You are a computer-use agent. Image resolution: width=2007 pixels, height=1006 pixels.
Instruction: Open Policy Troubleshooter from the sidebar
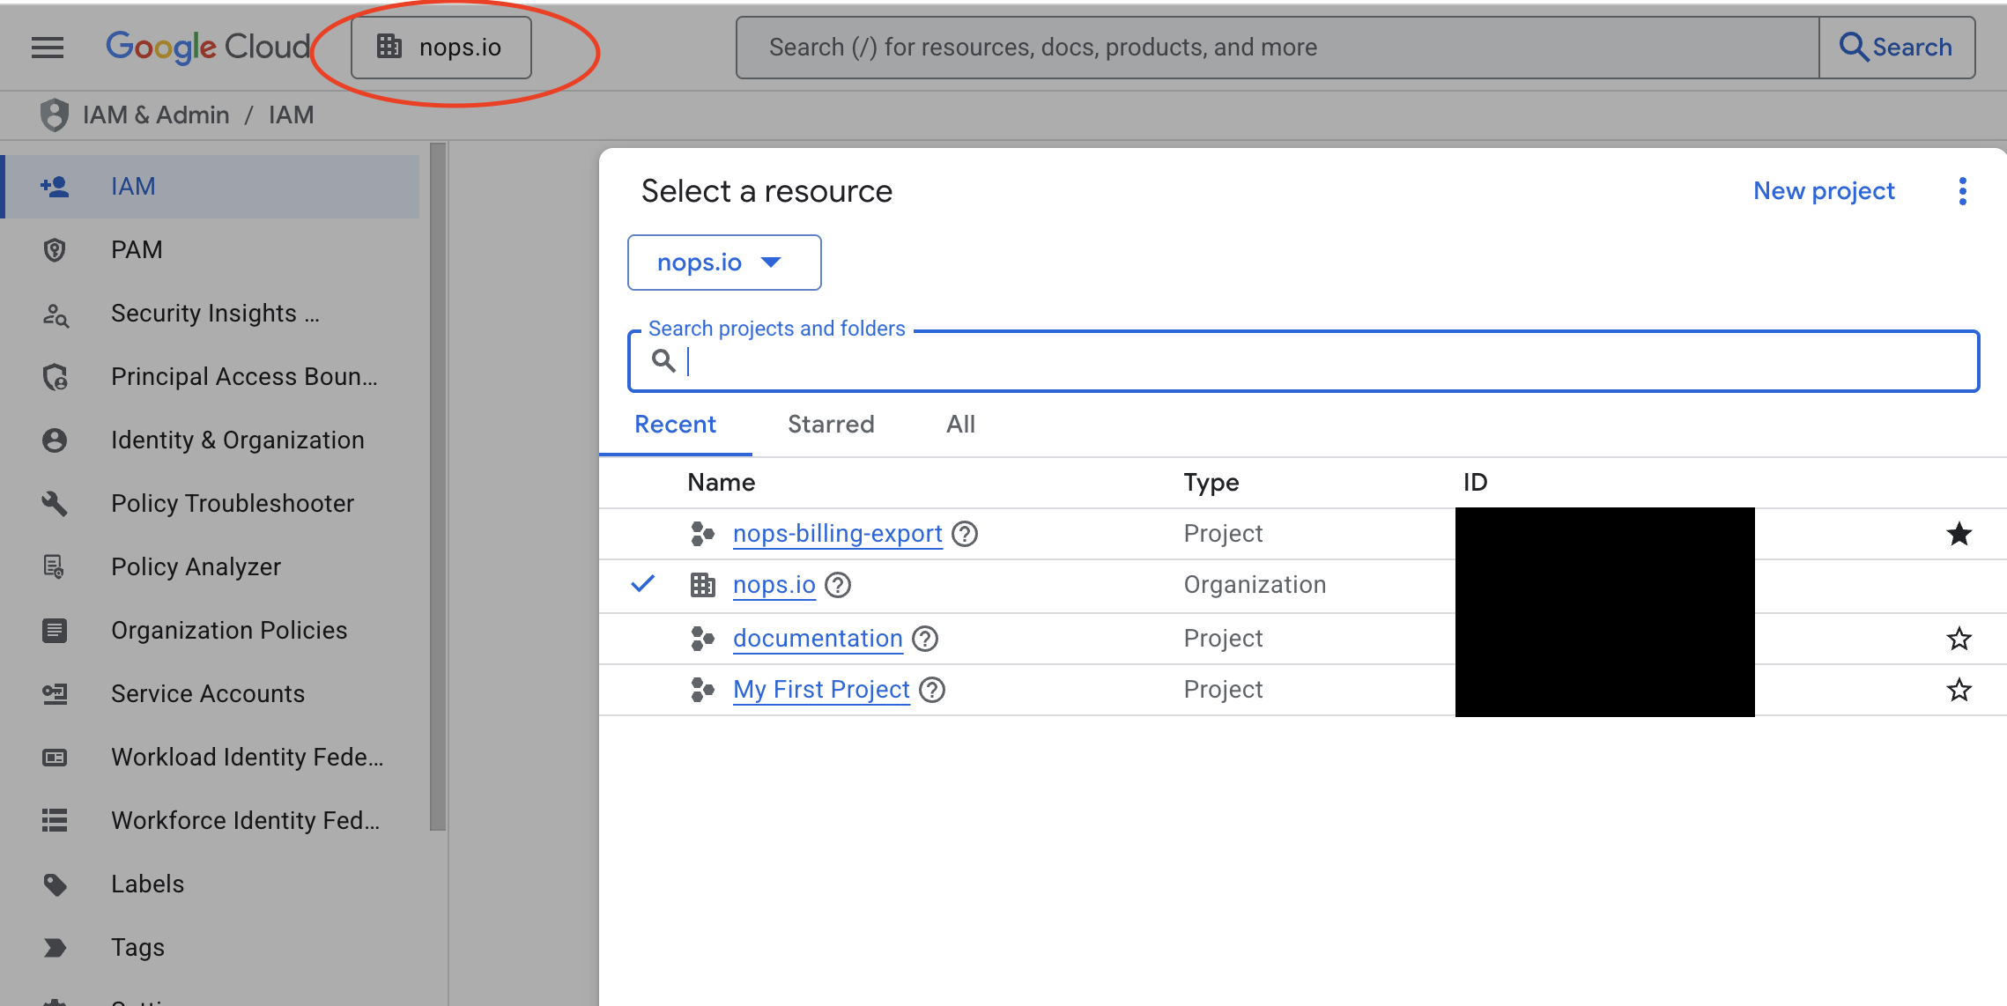233,503
